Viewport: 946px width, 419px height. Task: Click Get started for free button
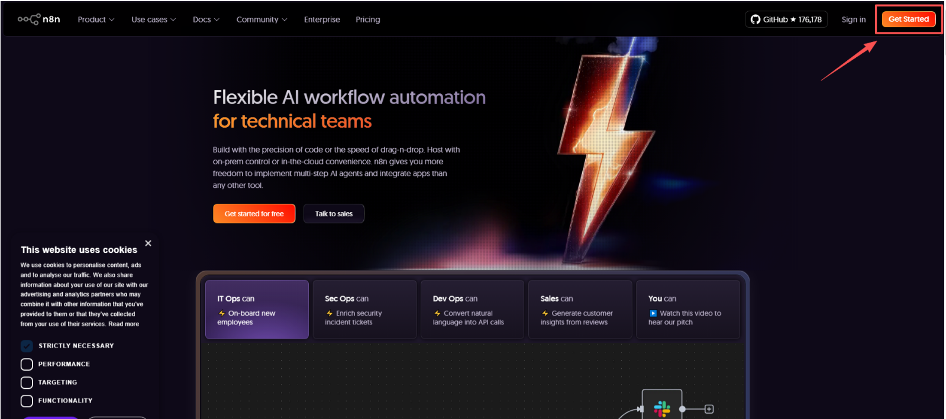tap(254, 213)
